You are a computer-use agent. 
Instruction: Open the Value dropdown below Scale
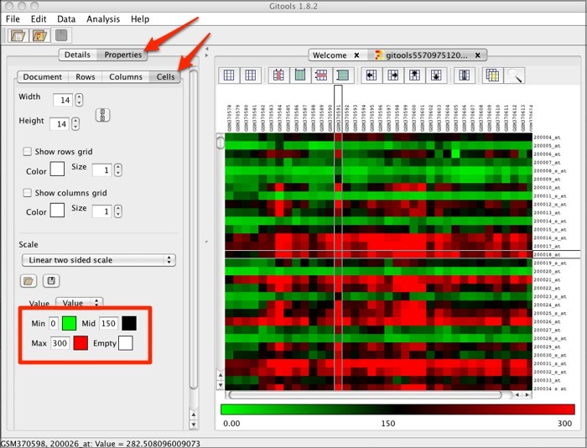[x=79, y=302]
